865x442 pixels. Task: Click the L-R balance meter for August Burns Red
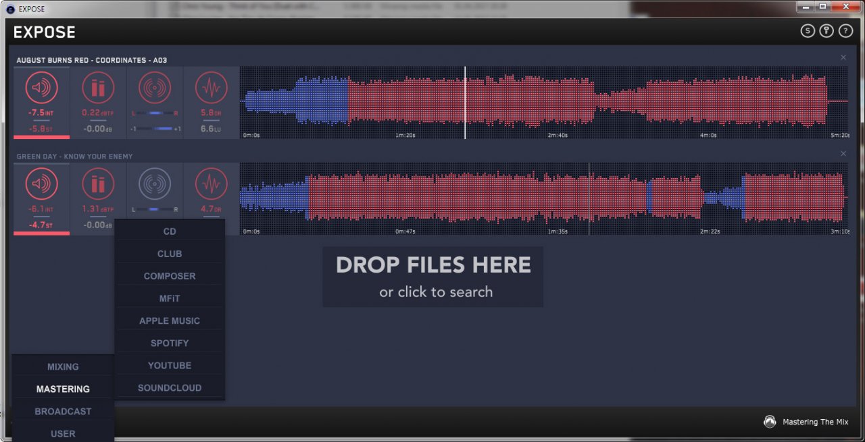[x=155, y=113]
